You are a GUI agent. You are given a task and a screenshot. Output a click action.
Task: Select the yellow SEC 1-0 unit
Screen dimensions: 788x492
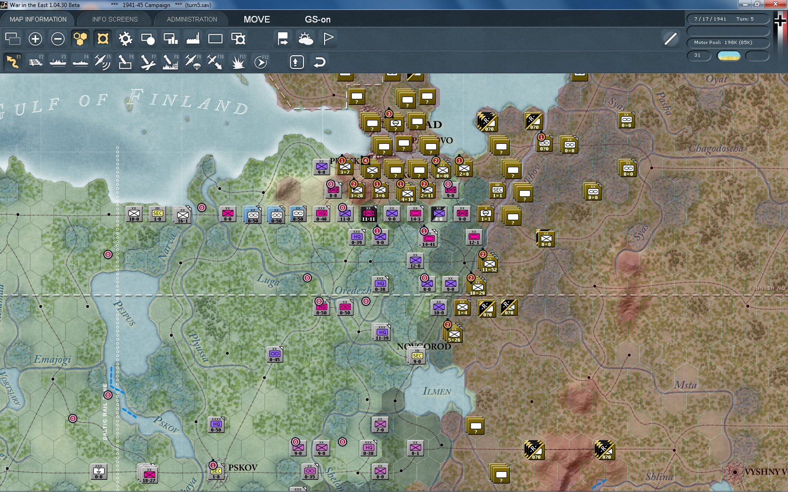pos(158,214)
